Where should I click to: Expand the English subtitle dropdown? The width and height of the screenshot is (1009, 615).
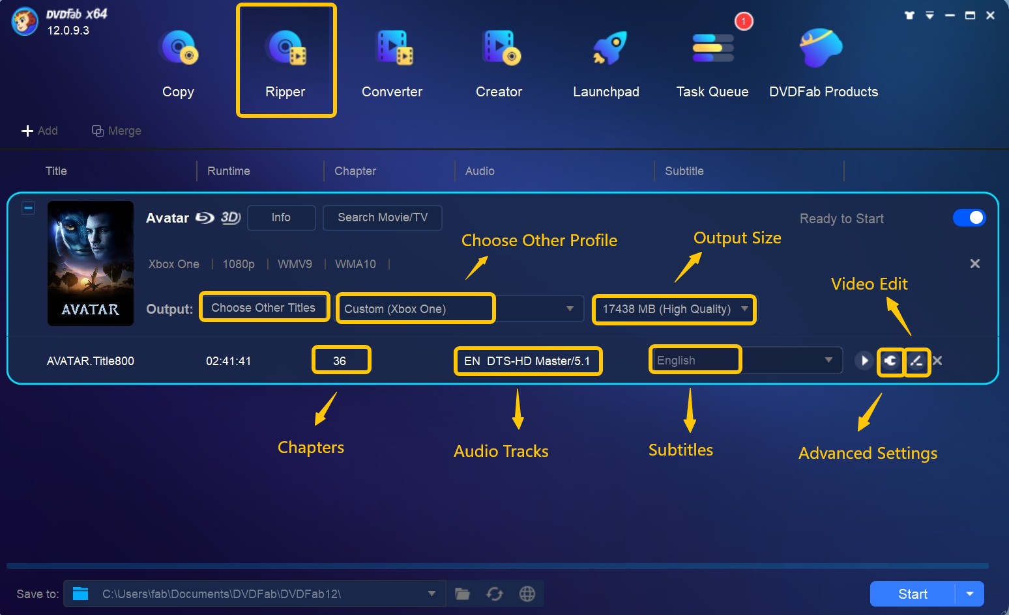point(828,361)
